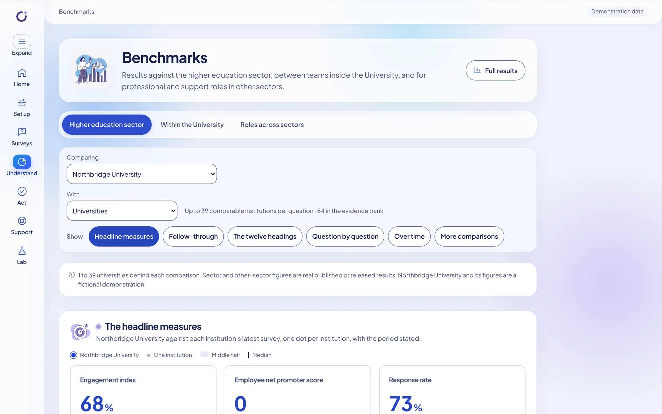This screenshot has height=414, width=662.
Task: Open the Comparing dropdown with Northbridge University
Action: (142, 174)
